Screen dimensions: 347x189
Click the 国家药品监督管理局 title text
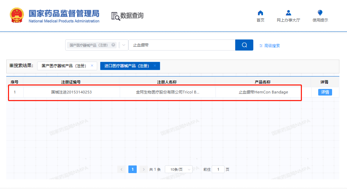pos(64,13)
